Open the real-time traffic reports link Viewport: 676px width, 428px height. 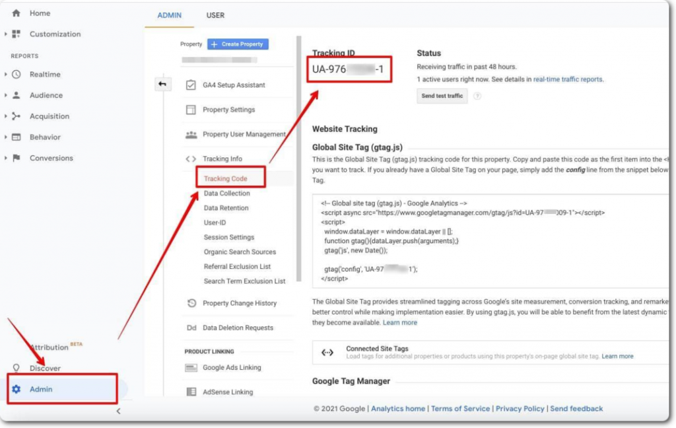(x=568, y=79)
